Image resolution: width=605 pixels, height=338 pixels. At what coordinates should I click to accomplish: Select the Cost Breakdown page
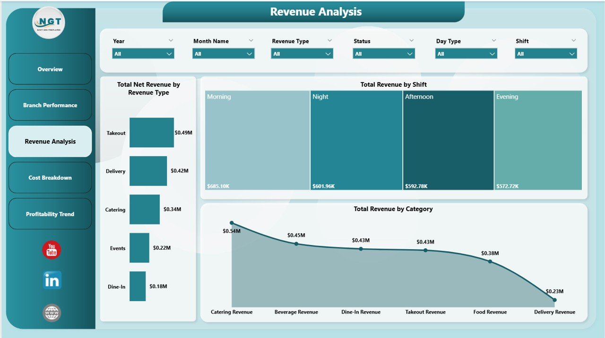point(50,177)
